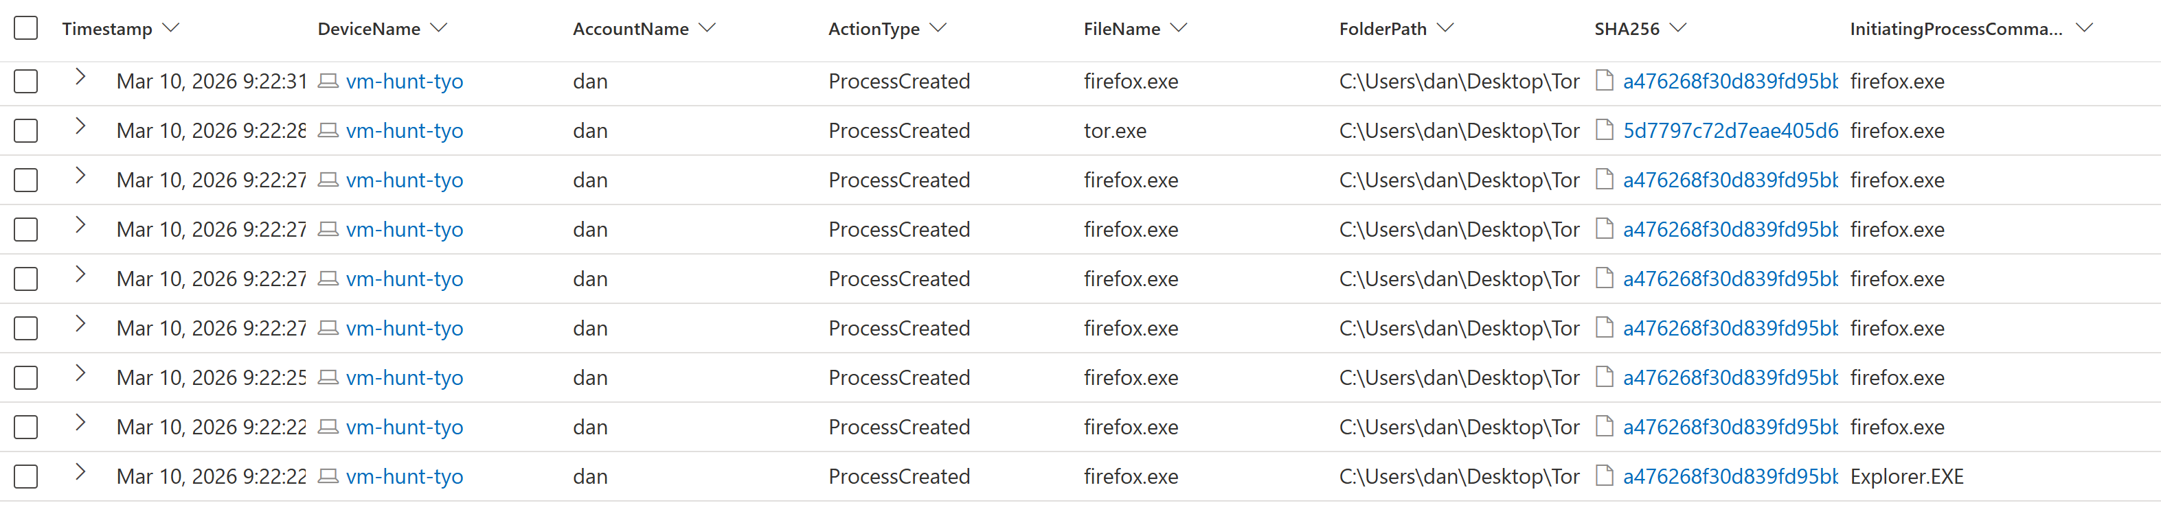Click the file icon next to the tor.exe SHA256 hash
2161x516 pixels.
point(1605,130)
